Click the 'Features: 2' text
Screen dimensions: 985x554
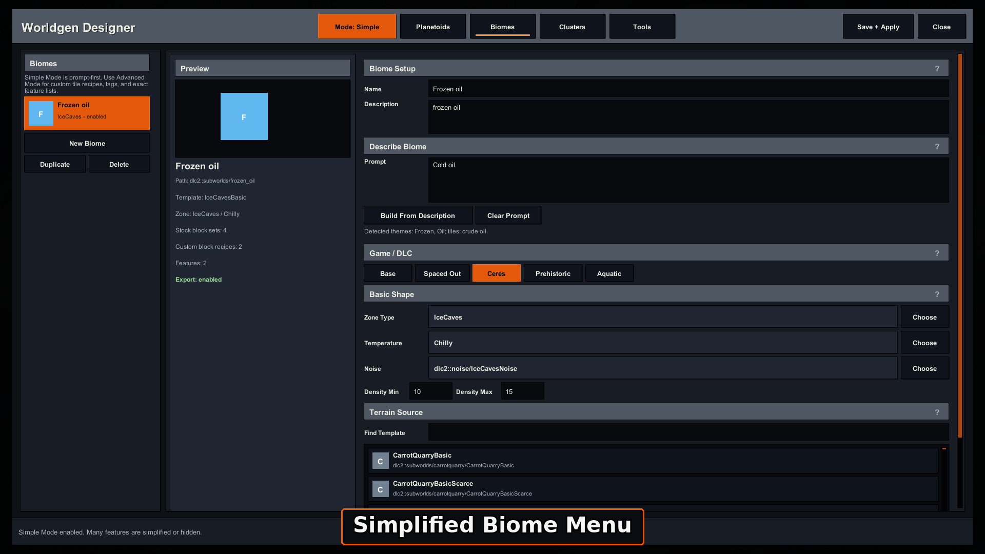pos(191,263)
